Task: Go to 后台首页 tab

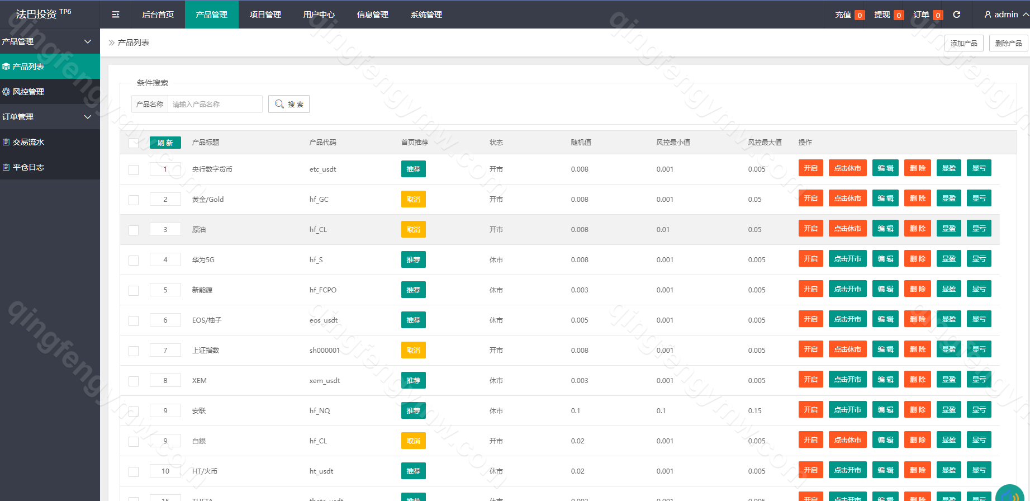Action: (x=158, y=15)
